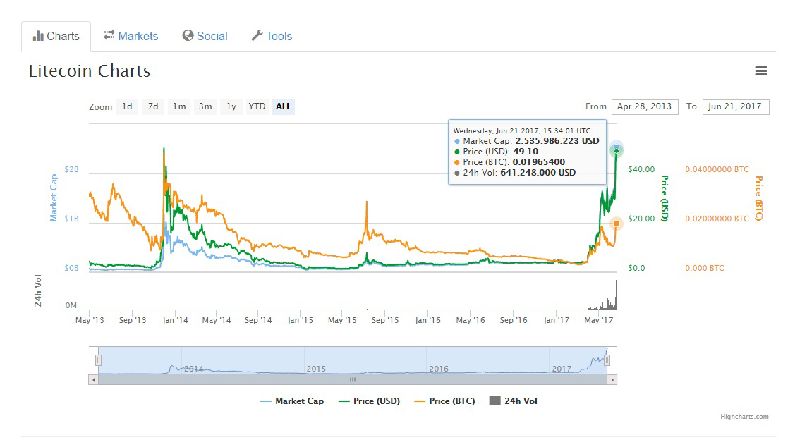
Task: Set zoom range to 7d
Action: coord(153,106)
